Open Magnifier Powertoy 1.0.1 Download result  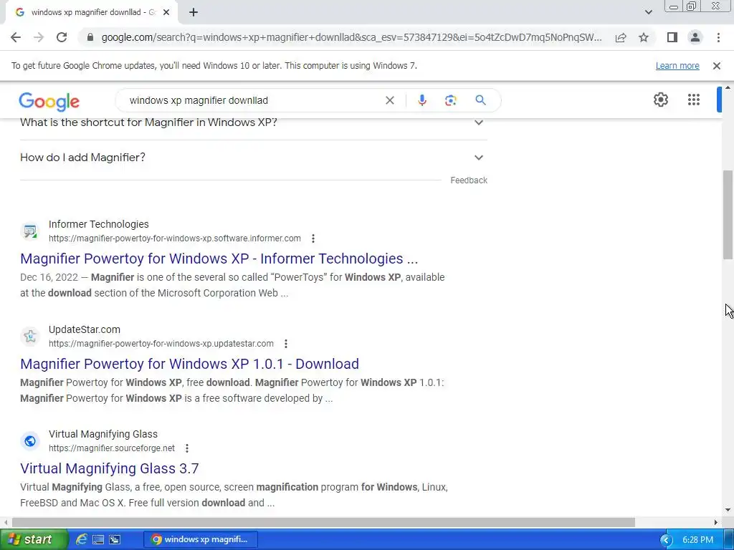coord(189,364)
